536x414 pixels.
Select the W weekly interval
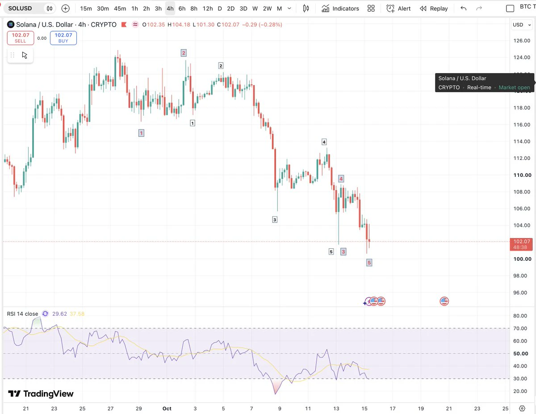pyautogui.click(x=255, y=8)
